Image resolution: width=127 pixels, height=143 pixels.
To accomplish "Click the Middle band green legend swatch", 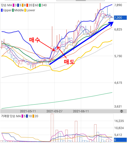I will [13, 10].
